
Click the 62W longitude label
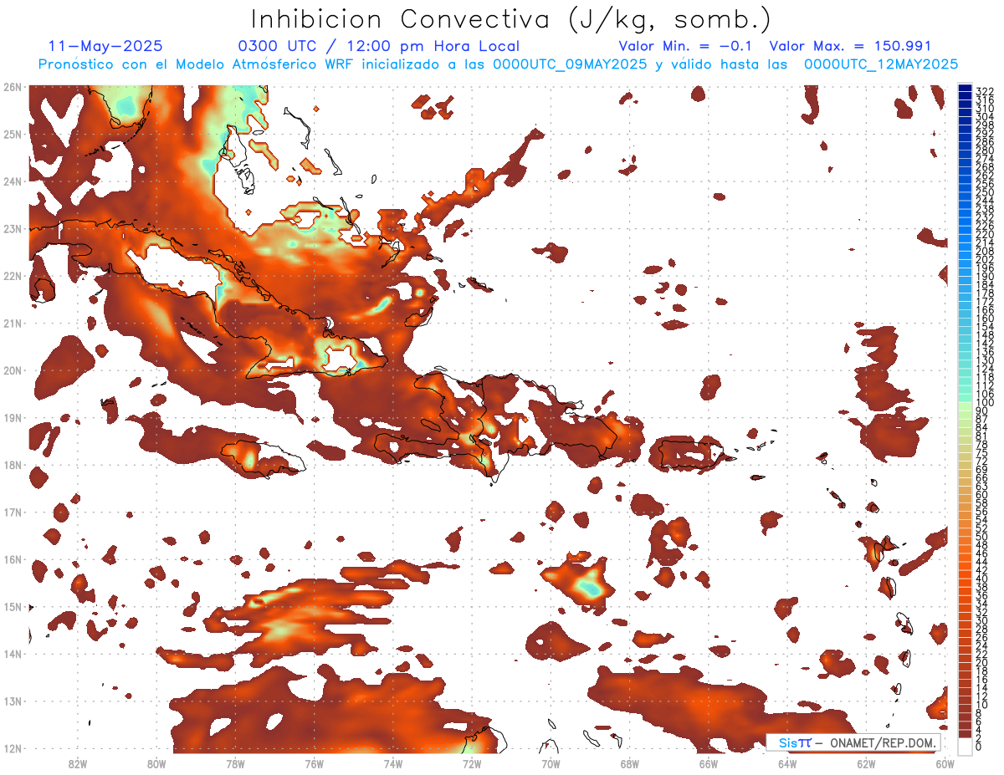point(866,763)
